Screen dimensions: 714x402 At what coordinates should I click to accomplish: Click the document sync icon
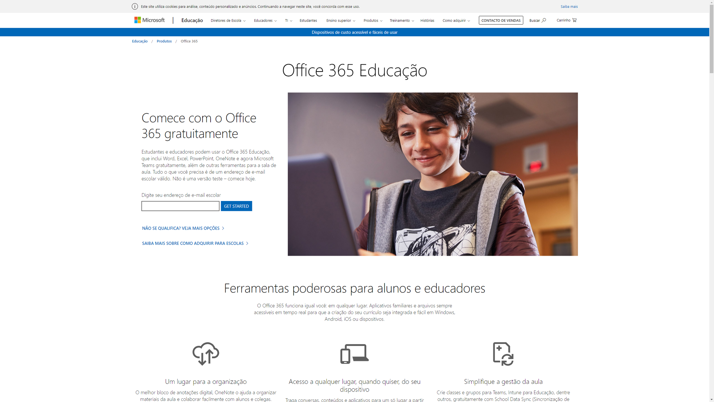503,353
